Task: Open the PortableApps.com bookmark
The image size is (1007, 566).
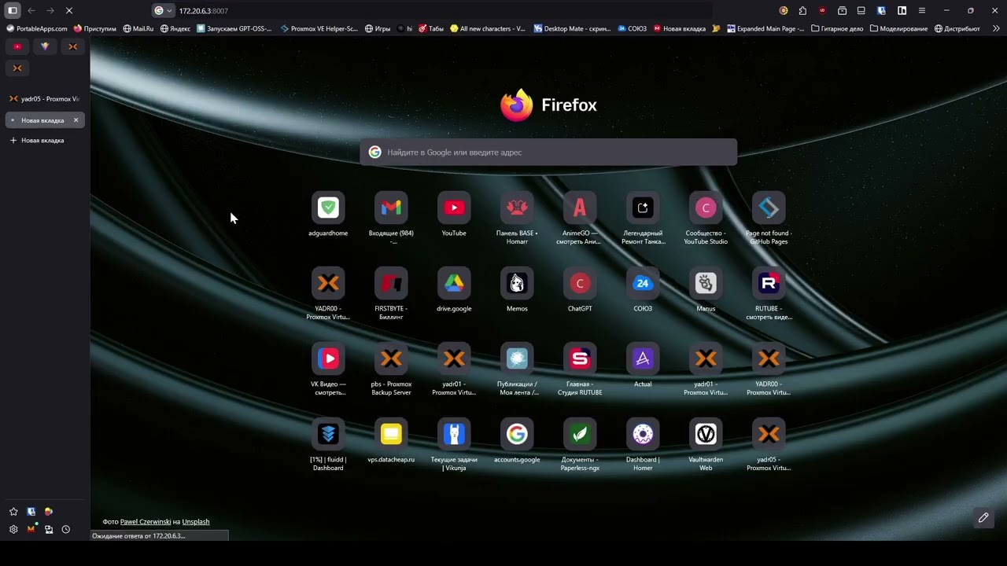Action: click(x=37, y=28)
